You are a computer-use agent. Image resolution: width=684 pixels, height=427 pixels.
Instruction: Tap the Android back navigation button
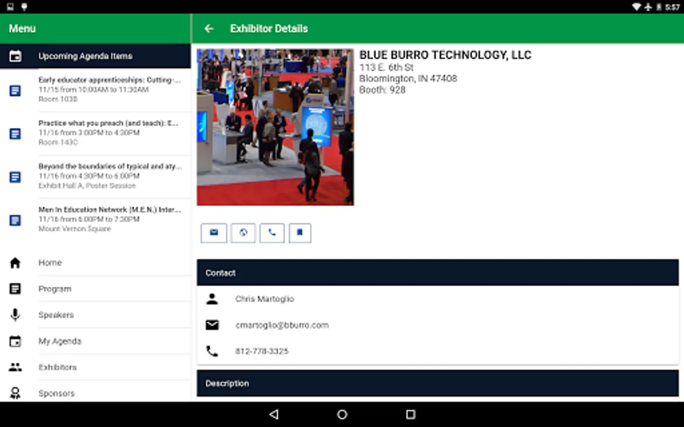pos(274,414)
